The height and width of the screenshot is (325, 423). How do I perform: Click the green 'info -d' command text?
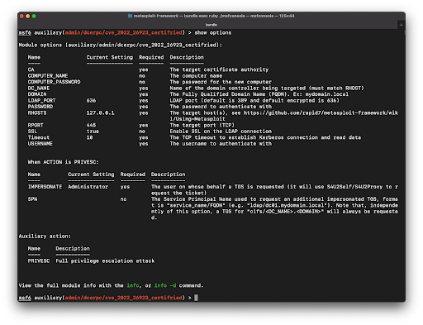165,285
